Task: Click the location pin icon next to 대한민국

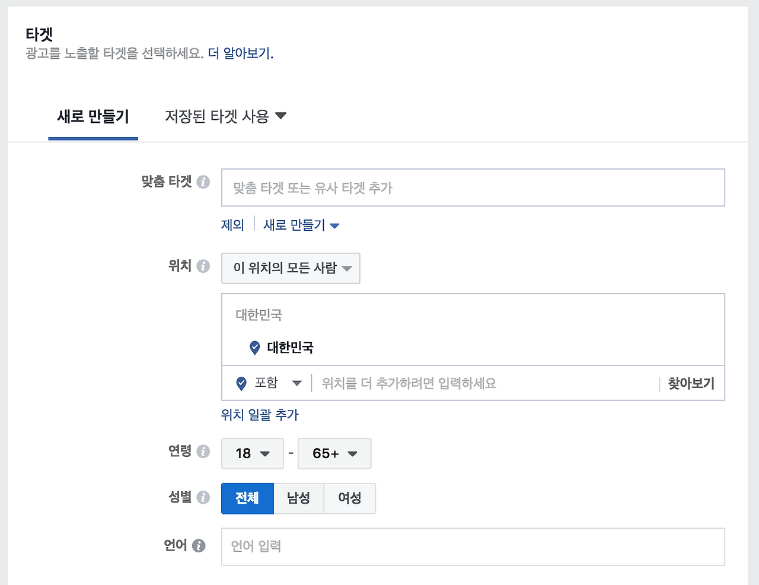Action: pyautogui.click(x=256, y=348)
